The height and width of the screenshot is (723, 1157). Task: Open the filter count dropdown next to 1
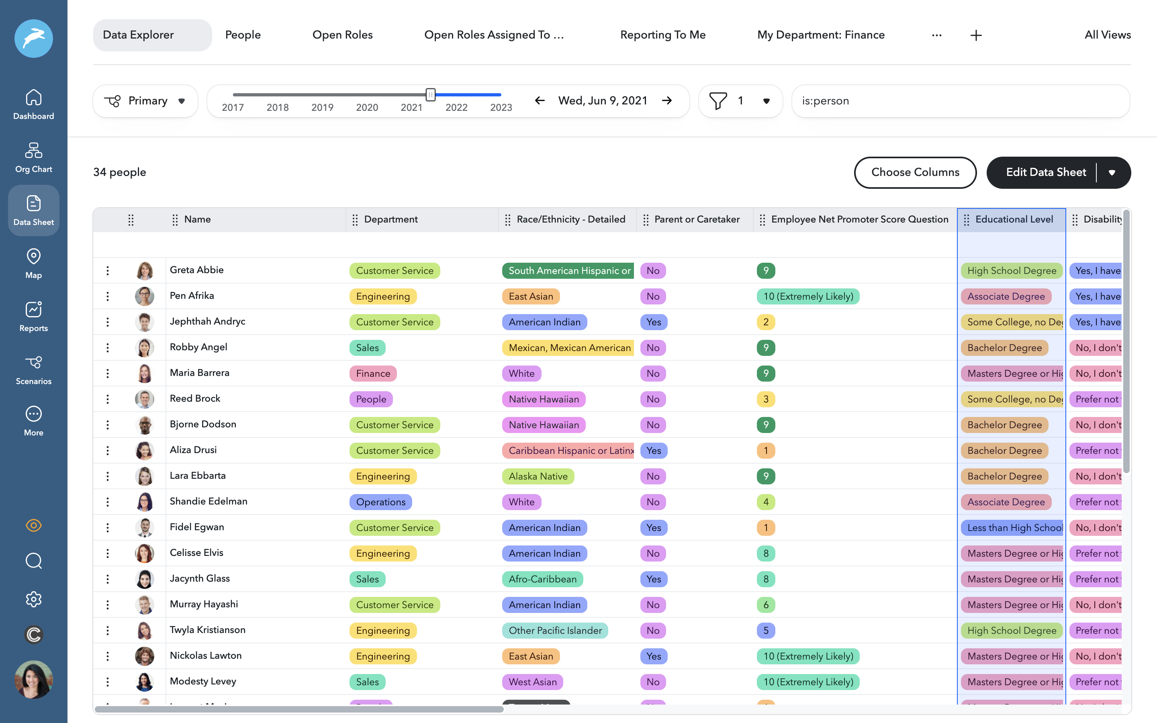click(767, 101)
